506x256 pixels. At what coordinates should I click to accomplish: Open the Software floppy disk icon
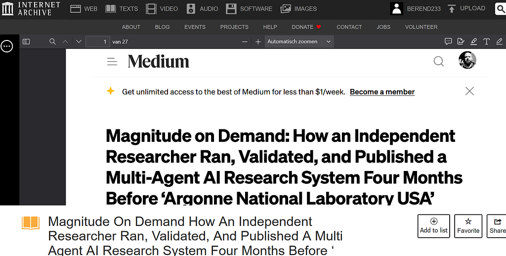click(231, 9)
